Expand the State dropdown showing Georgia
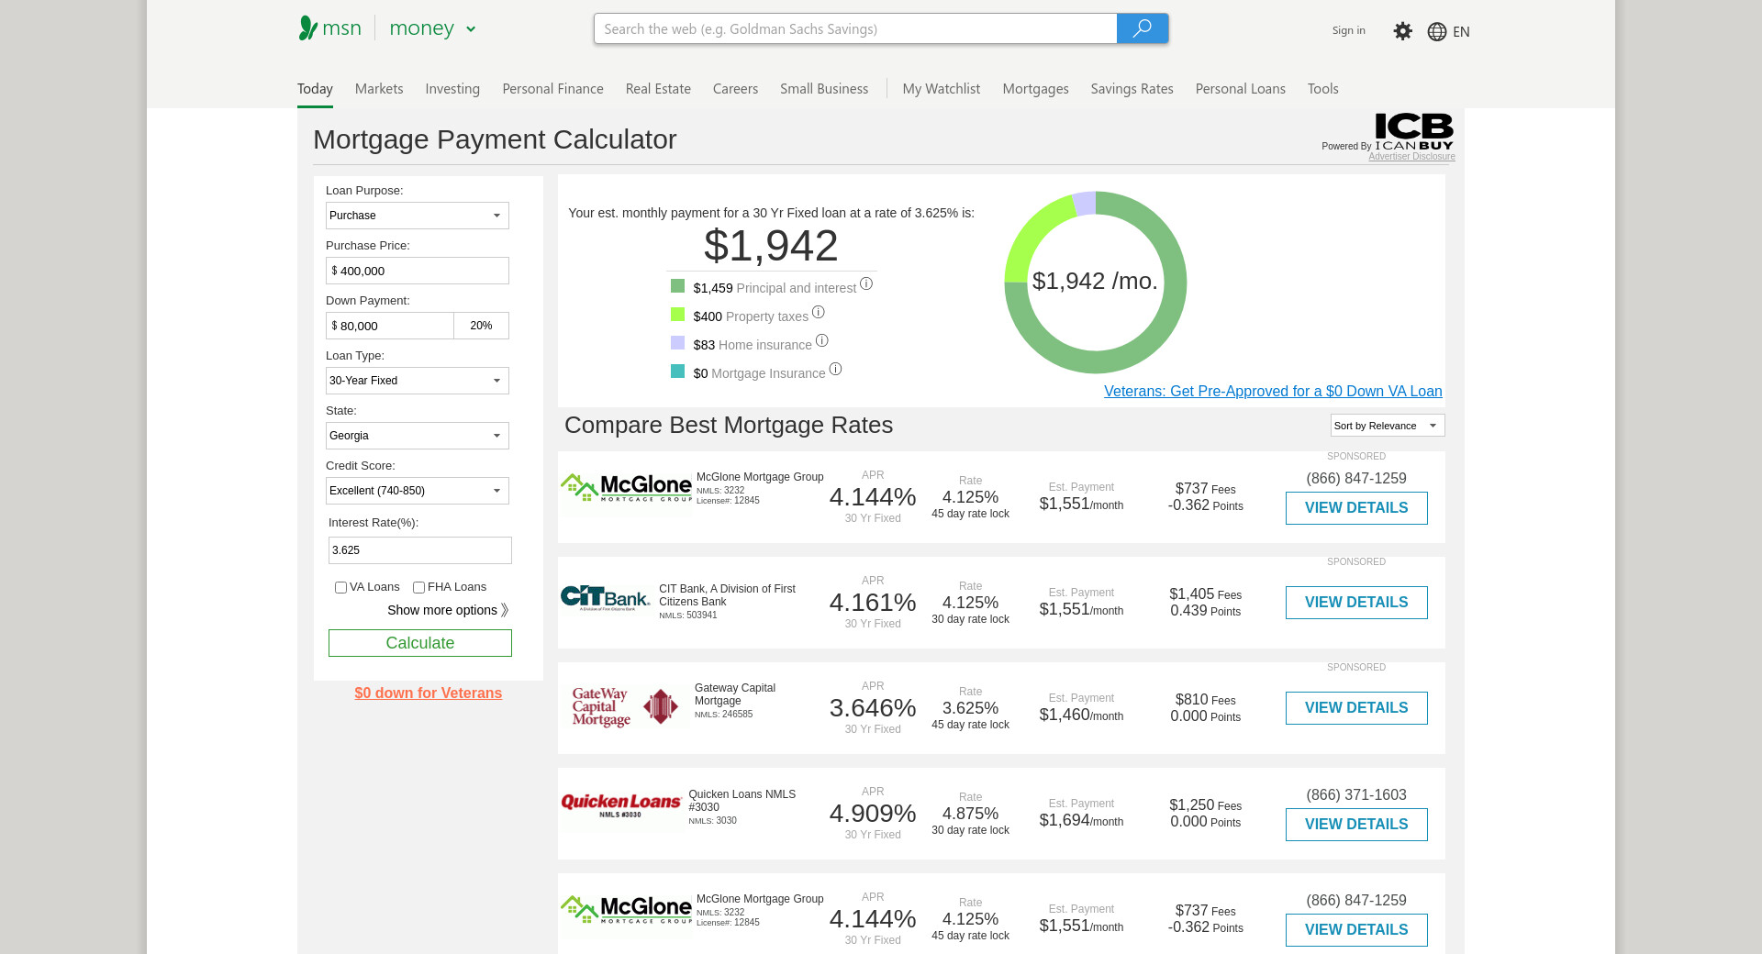 pyautogui.click(x=417, y=436)
